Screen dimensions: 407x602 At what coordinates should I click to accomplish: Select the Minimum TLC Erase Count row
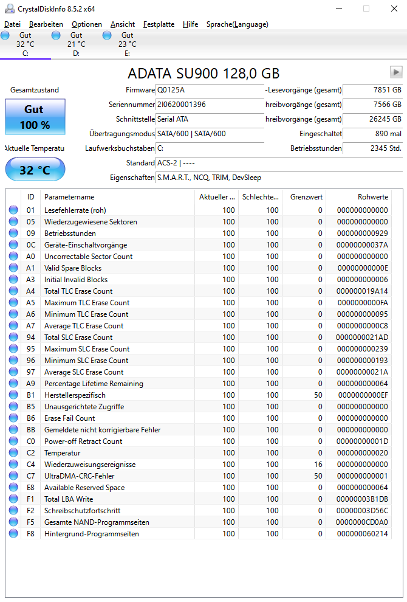tap(198, 314)
